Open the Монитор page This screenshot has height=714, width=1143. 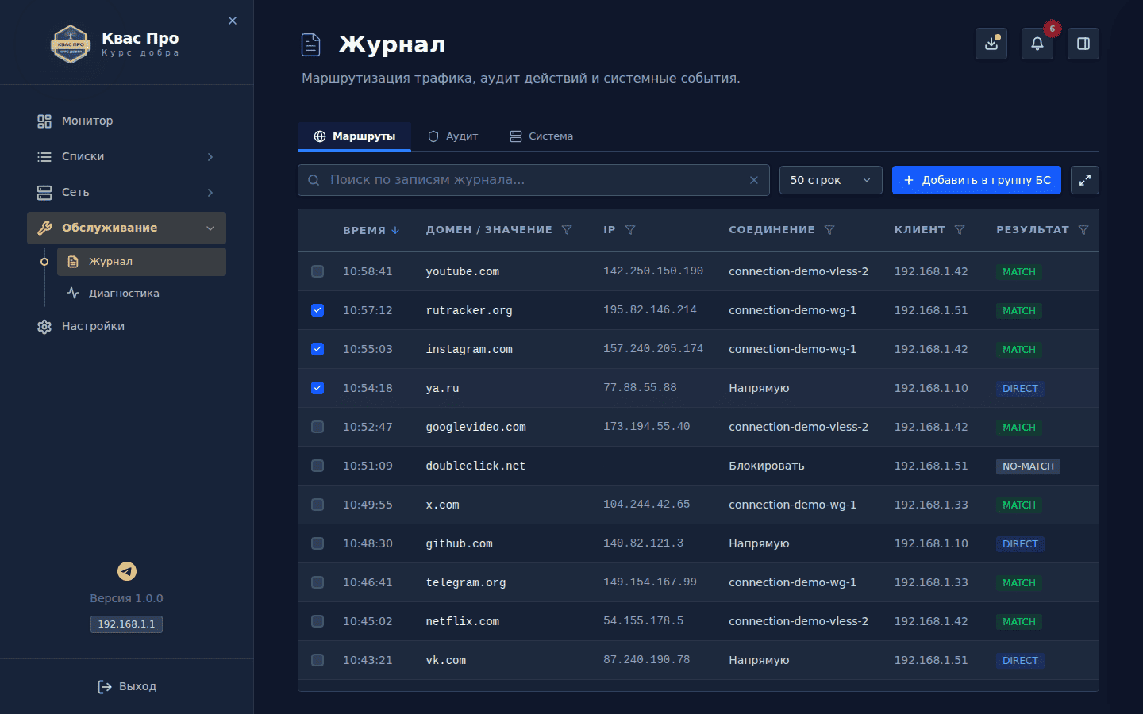pos(126,121)
